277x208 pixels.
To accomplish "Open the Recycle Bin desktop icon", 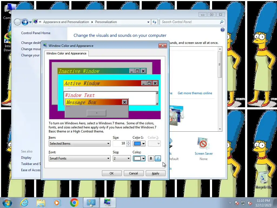I will [263, 180].
